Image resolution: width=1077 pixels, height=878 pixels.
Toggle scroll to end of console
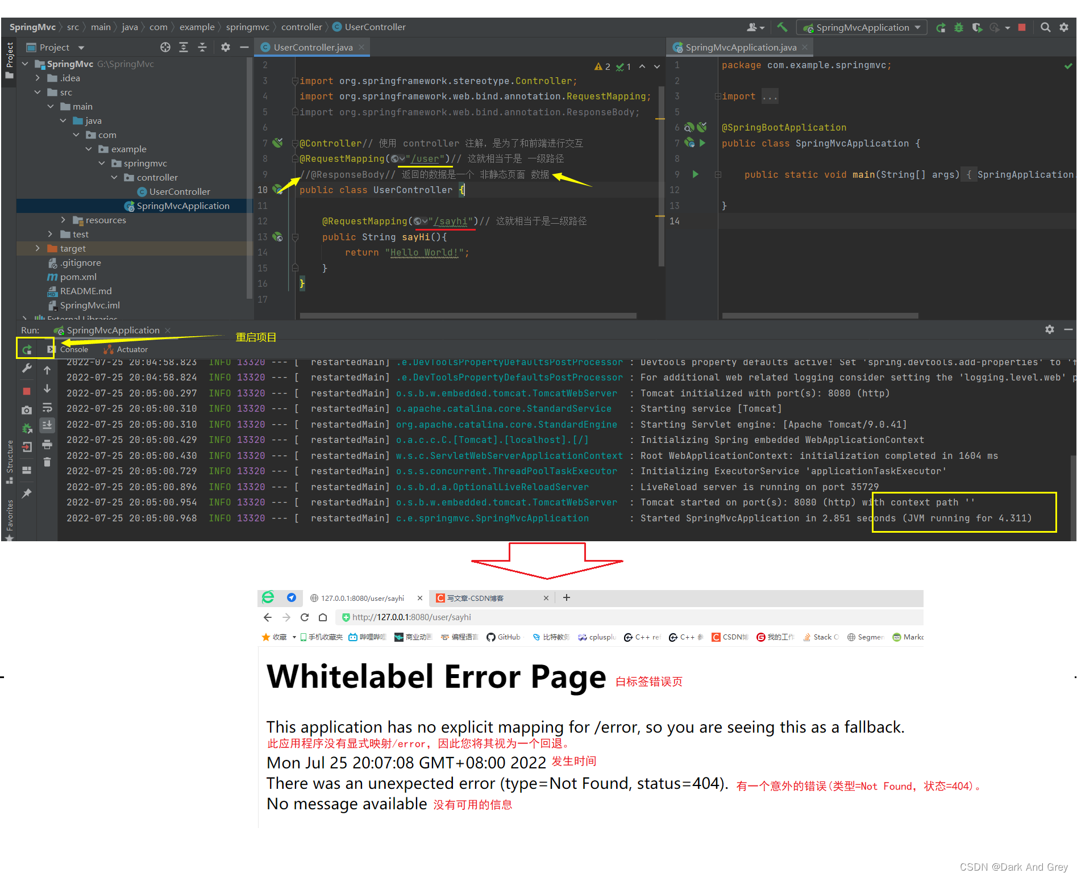tap(47, 425)
